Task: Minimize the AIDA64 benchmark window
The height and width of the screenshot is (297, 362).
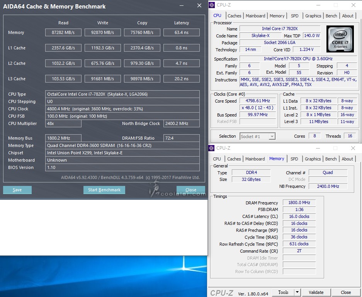Action: (182, 5)
